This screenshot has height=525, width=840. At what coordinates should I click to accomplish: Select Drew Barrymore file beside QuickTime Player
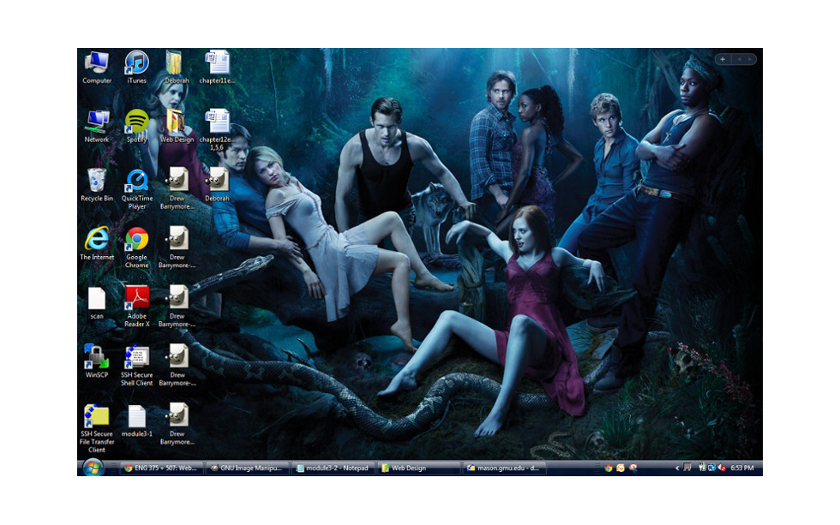[177, 189]
